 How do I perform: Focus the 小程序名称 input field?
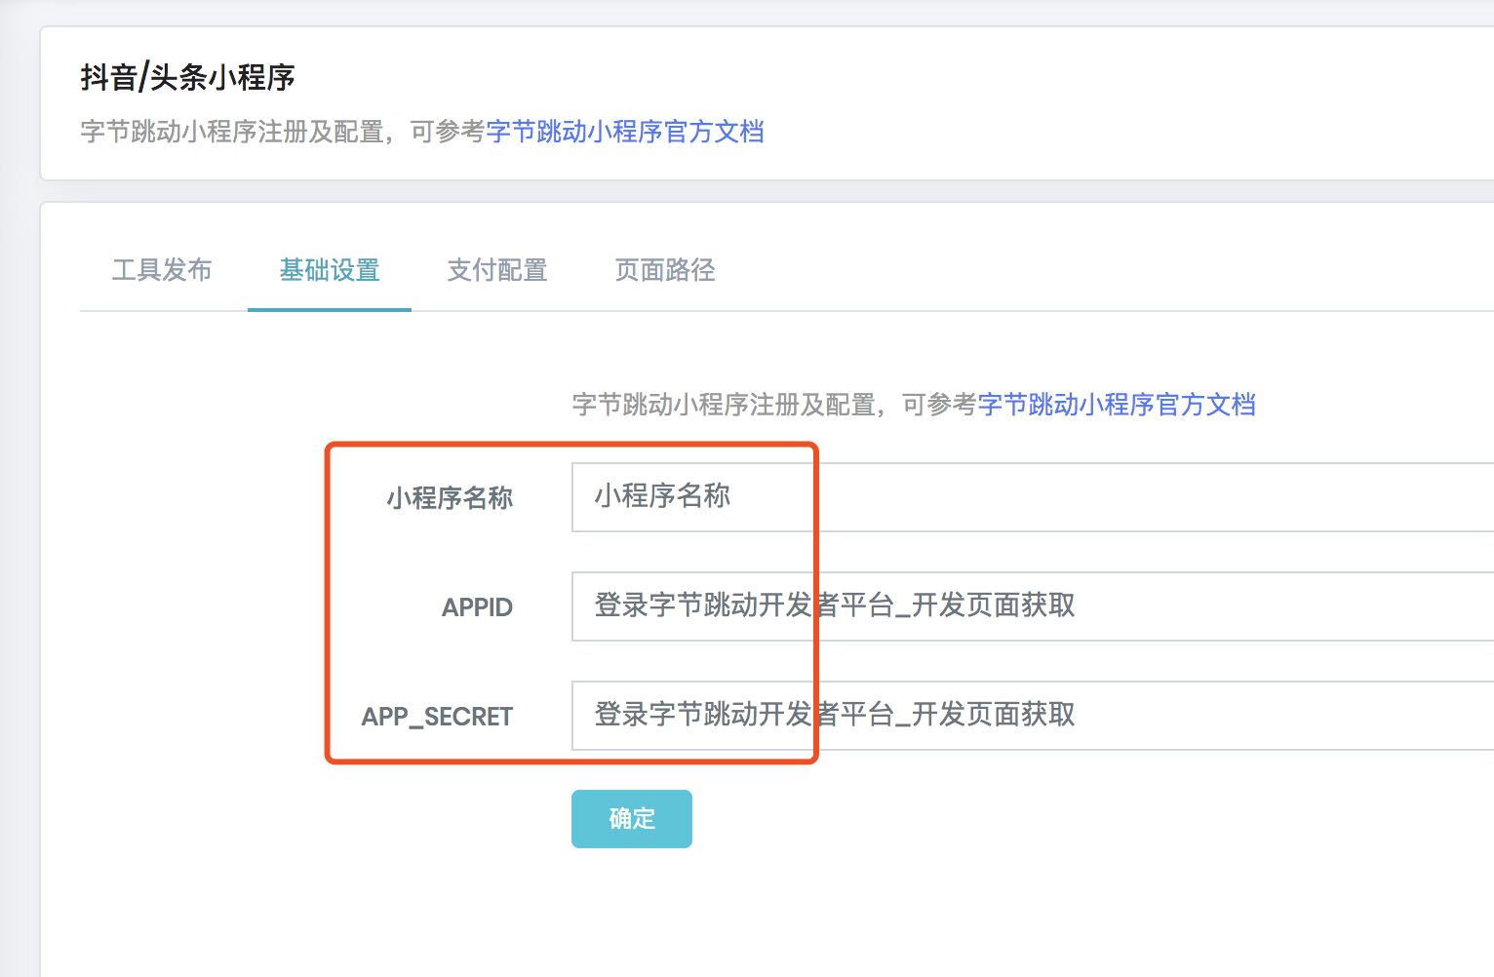1033,497
